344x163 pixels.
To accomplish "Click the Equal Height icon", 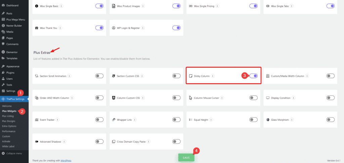I will [191, 120].
